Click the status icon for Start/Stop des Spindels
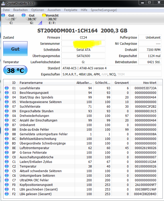The height and width of the screenshot is (201, 164). tap(7, 97)
